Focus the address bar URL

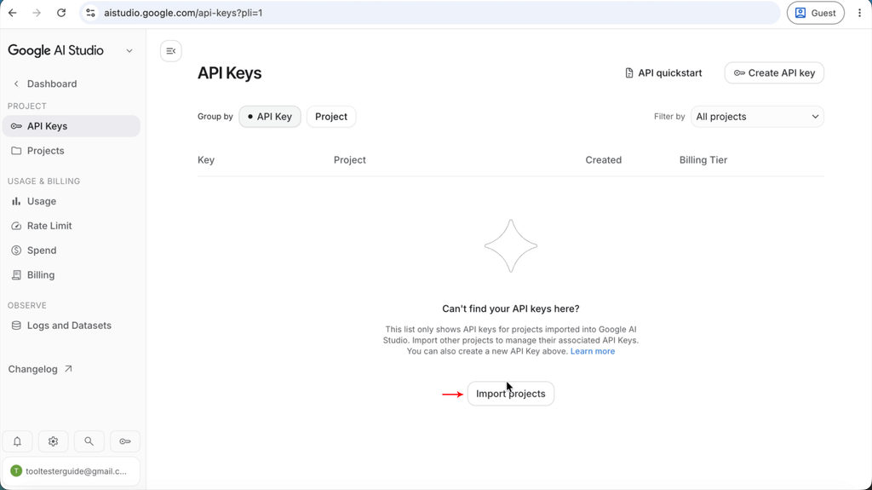429,13
